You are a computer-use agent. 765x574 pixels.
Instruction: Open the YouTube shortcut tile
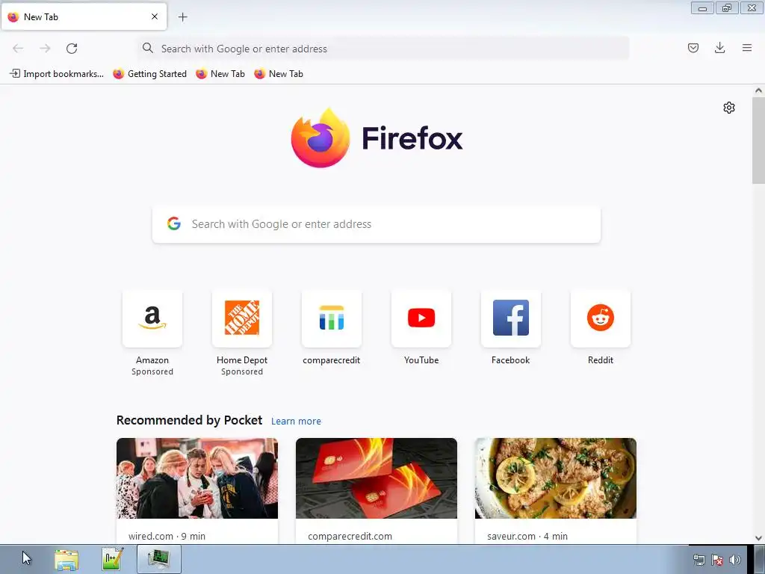[x=421, y=318]
